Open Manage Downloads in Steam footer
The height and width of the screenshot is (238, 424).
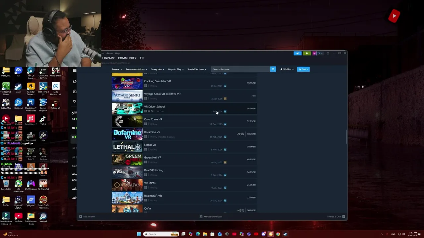tap(211, 217)
